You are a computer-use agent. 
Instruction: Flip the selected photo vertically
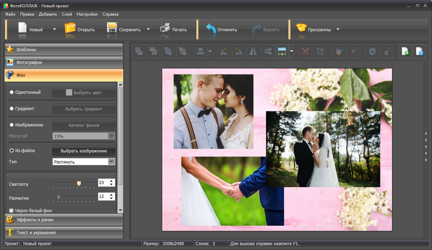coord(268,51)
